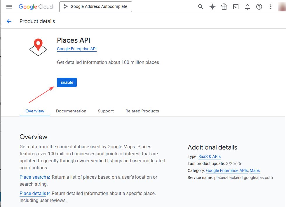Open the hamburger navigation menu
The height and width of the screenshot is (207, 286).
click(x=9, y=7)
